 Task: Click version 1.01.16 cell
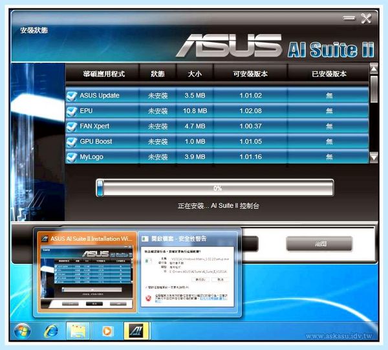(251, 157)
